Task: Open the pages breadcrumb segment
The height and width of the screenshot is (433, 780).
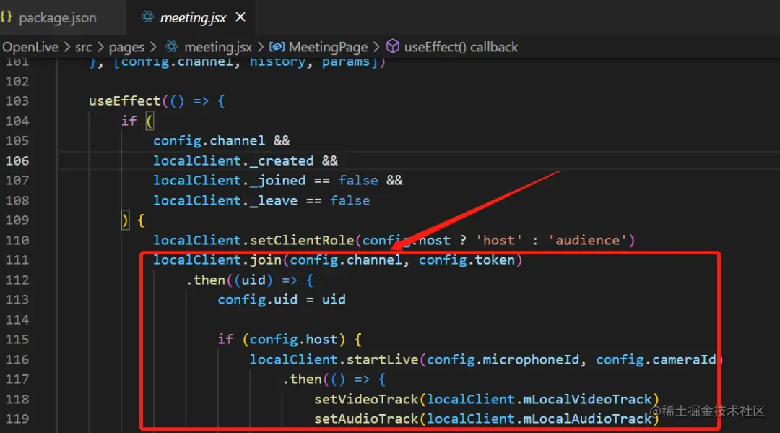Action: click(126, 47)
